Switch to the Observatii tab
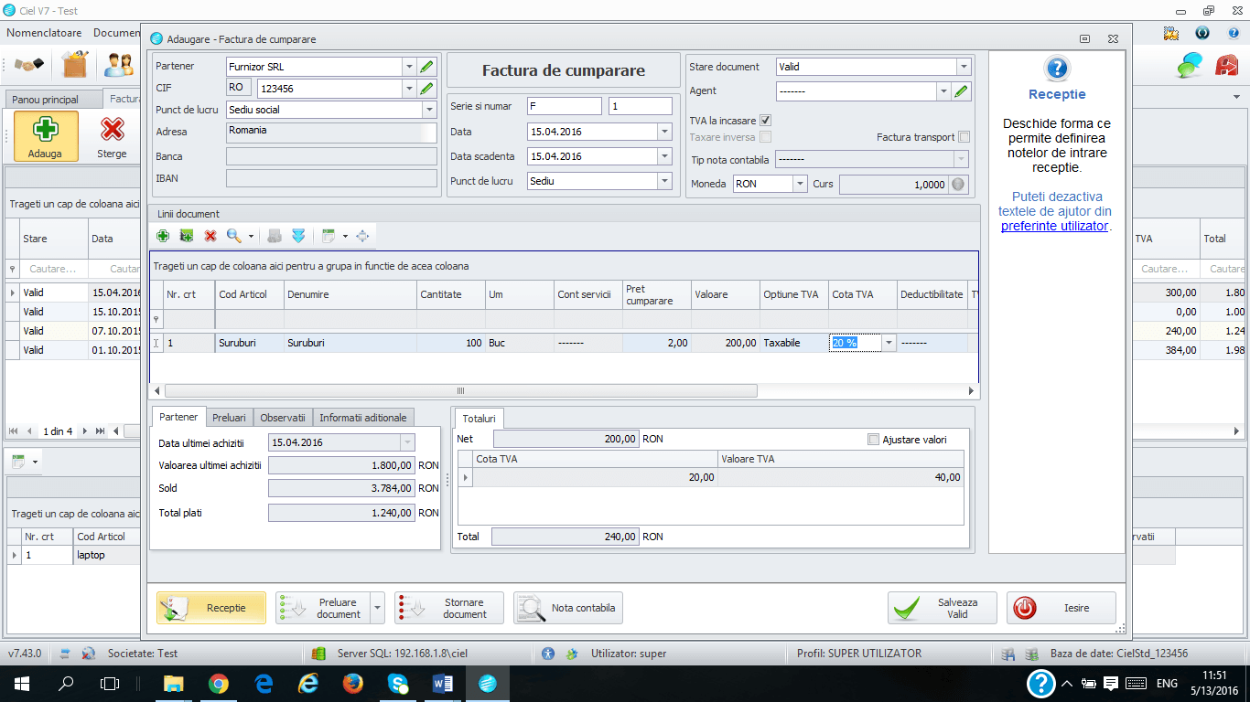 tap(283, 418)
